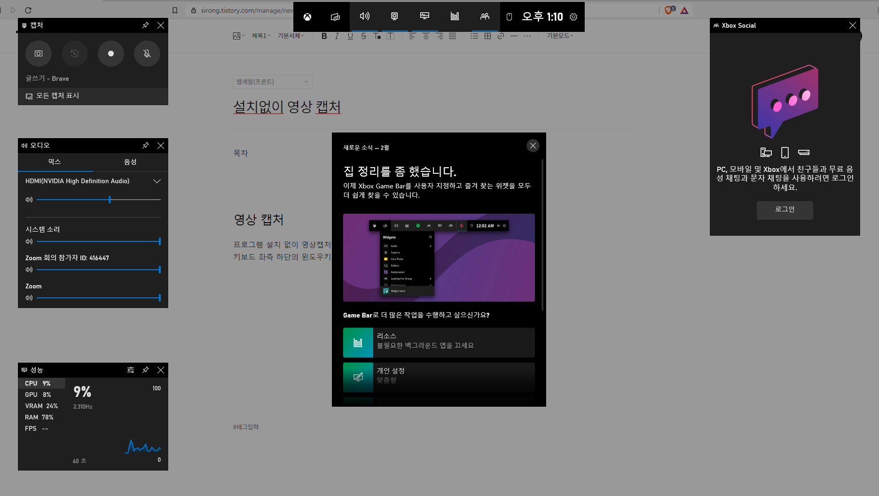Toggle the Resources widget from Game Bar
The width and height of the screenshot is (879, 496).
click(455, 16)
